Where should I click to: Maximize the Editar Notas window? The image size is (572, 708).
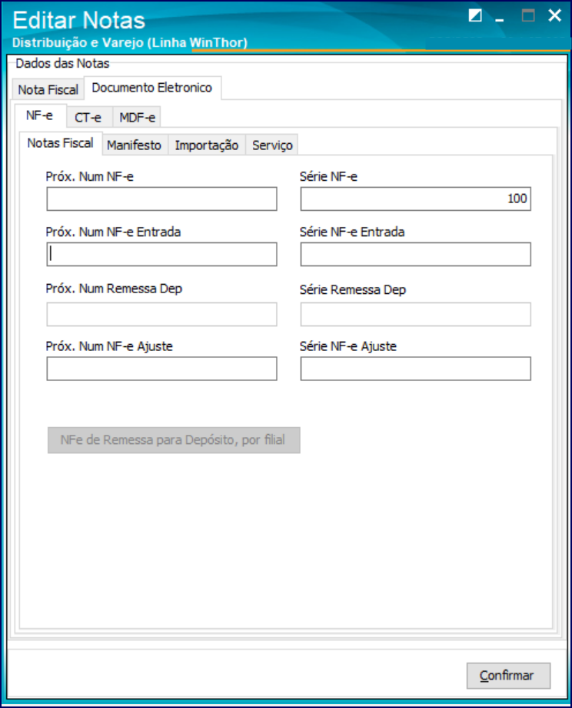[528, 16]
